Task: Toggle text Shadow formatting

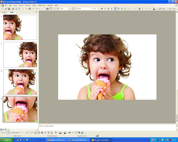Action: pos(111,9)
